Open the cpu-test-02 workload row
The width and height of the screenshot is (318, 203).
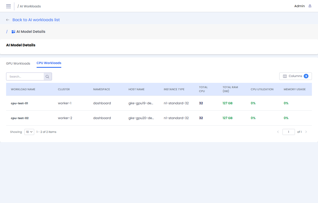click(20, 118)
